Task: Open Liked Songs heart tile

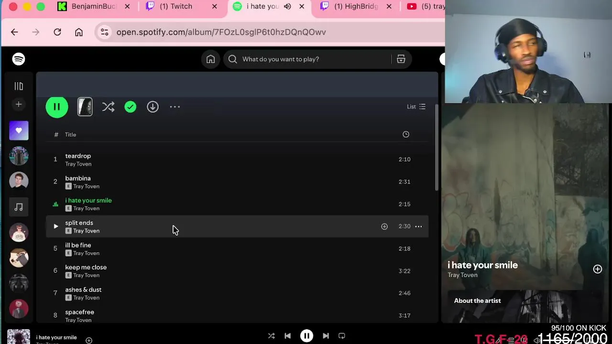Action: (x=19, y=130)
